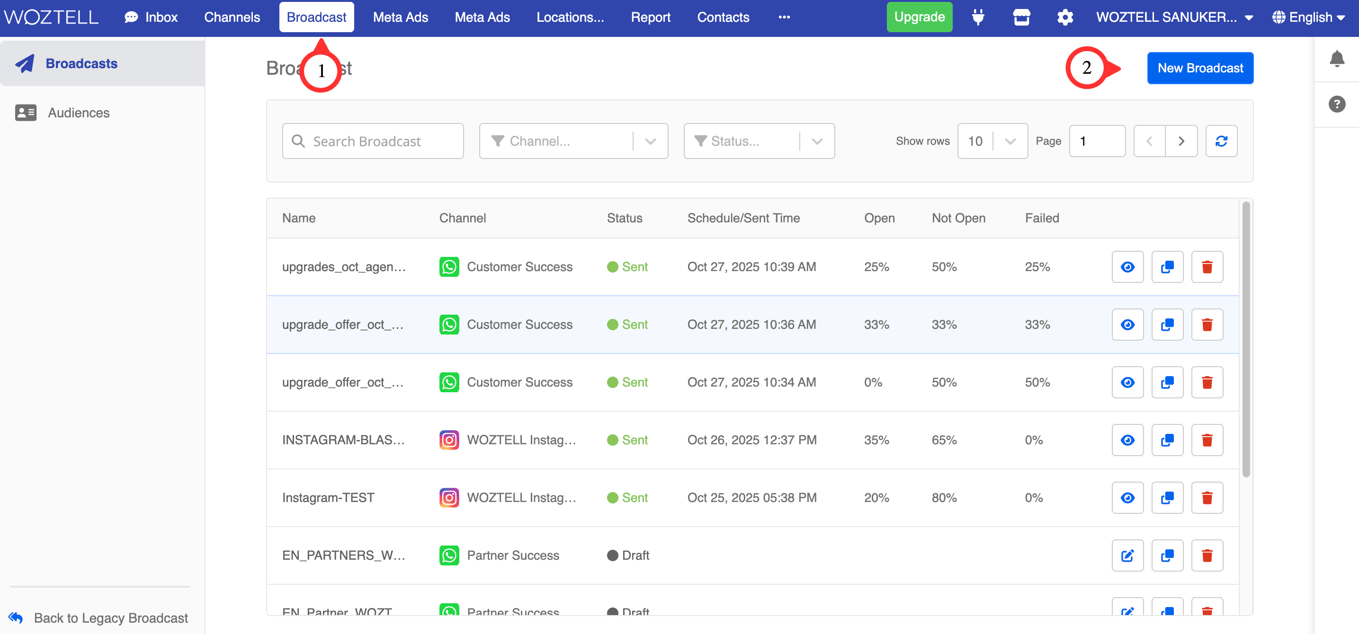Refresh the broadcast list
The image size is (1359, 634).
[x=1221, y=141]
